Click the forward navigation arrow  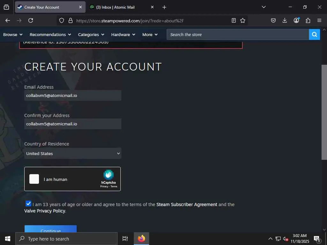(x=19, y=20)
